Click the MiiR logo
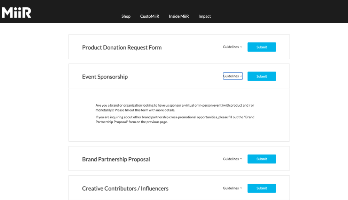348x200 pixels. pyautogui.click(x=16, y=12)
